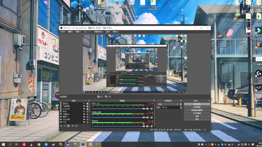262x147 pixels.
Task: Open Logitech G desktop shortcut
Action: point(258,75)
